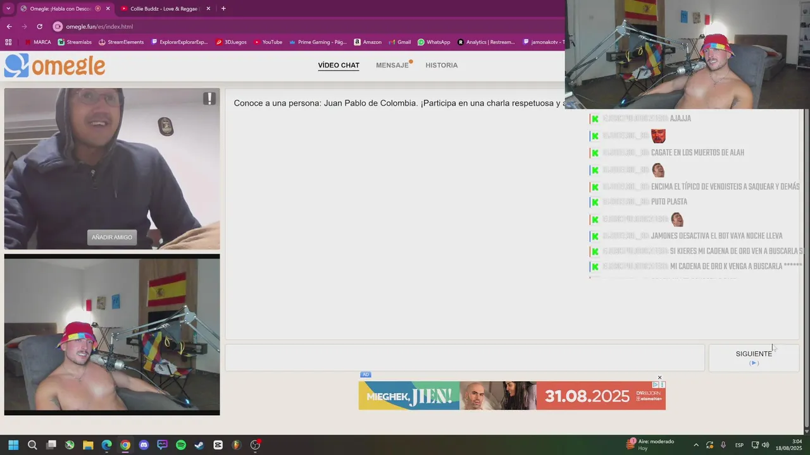The width and height of the screenshot is (810, 455).
Task: Open the 3DJuegos bookmark
Action: [x=231, y=42]
